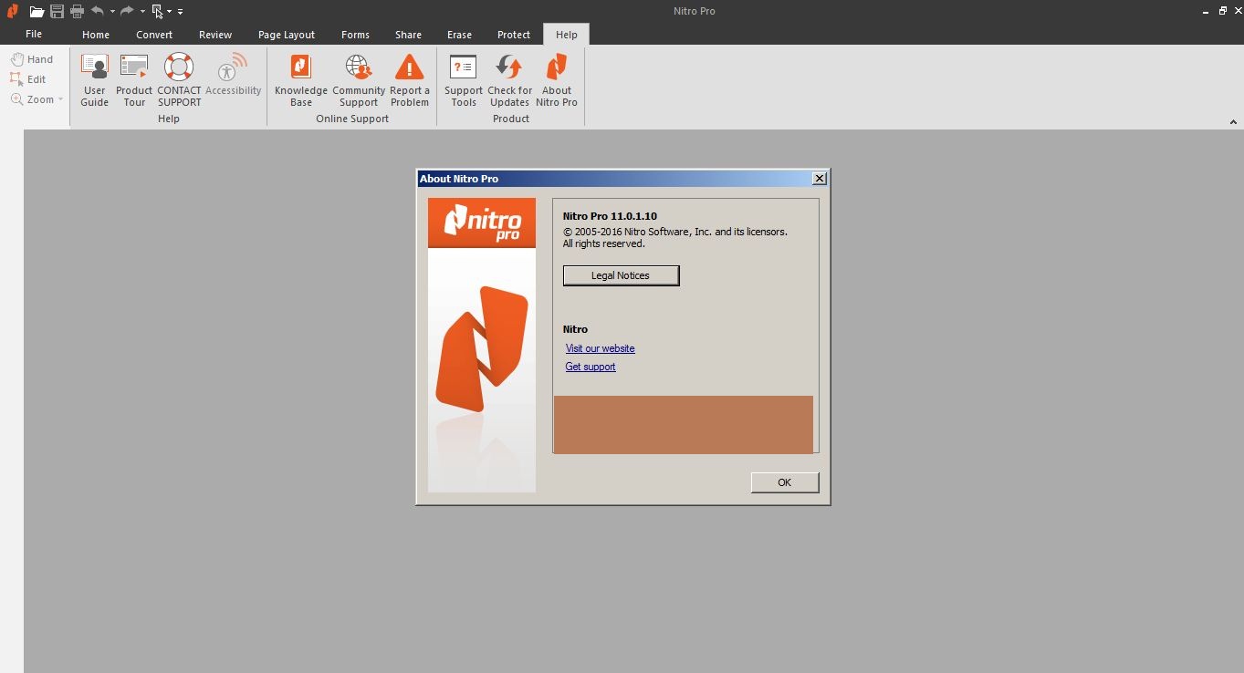This screenshot has height=673, width=1244.
Task: Click OK in the About dialog
Action: coord(785,482)
